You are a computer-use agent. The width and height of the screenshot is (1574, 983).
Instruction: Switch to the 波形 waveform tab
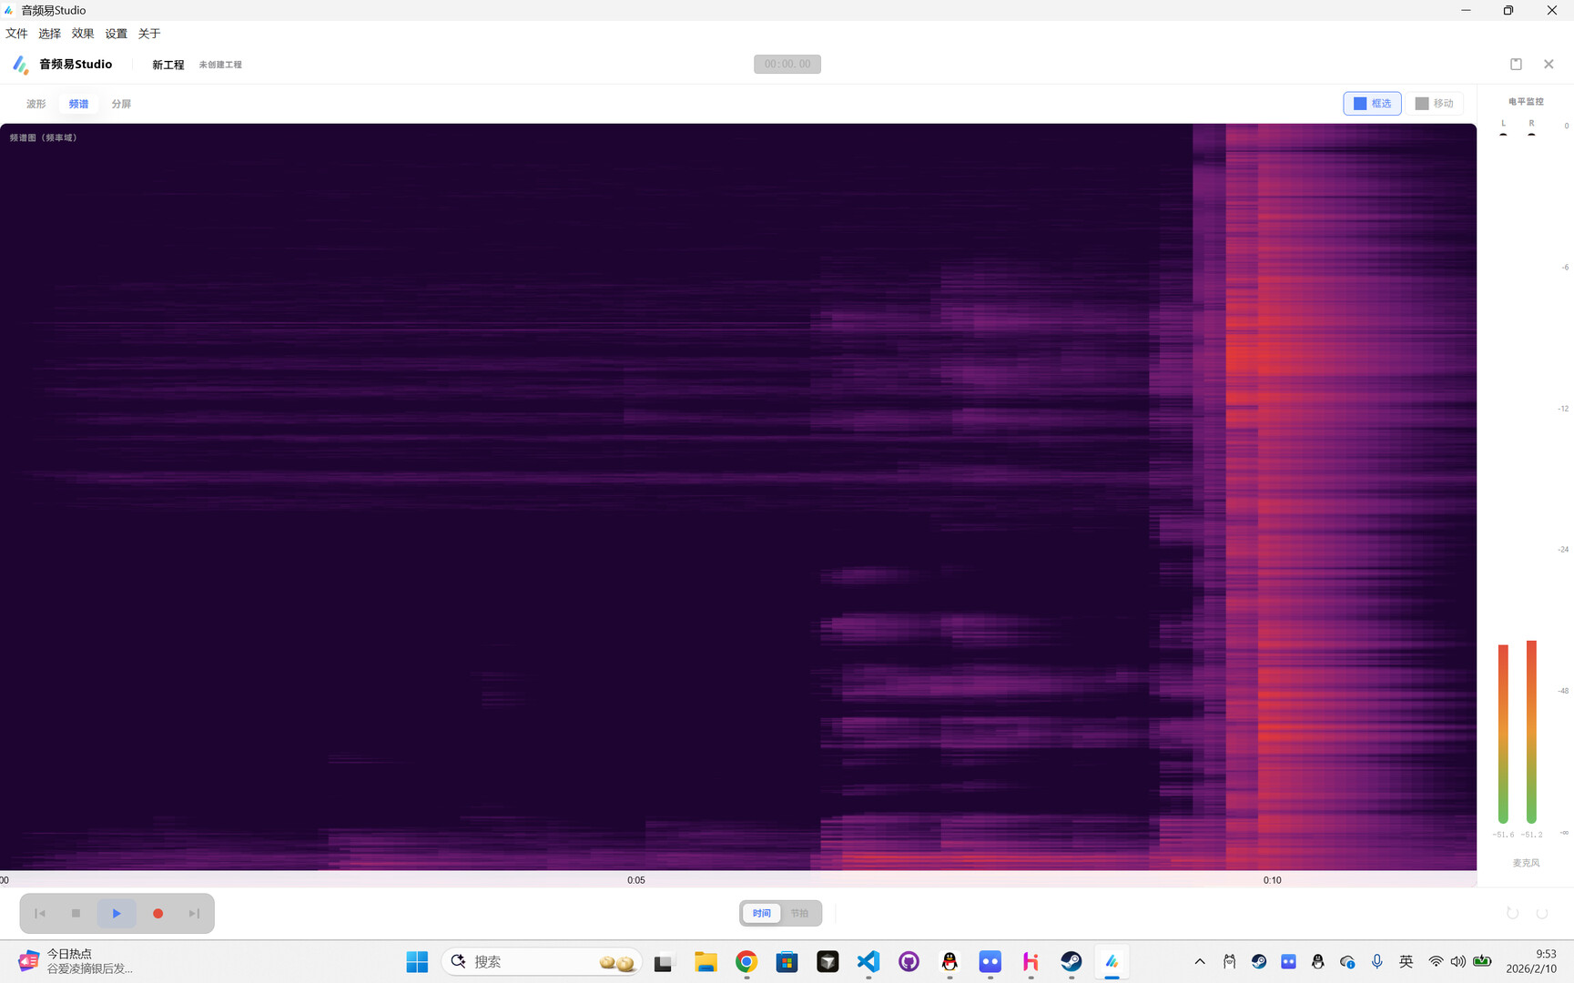pyautogui.click(x=36, y=103)
